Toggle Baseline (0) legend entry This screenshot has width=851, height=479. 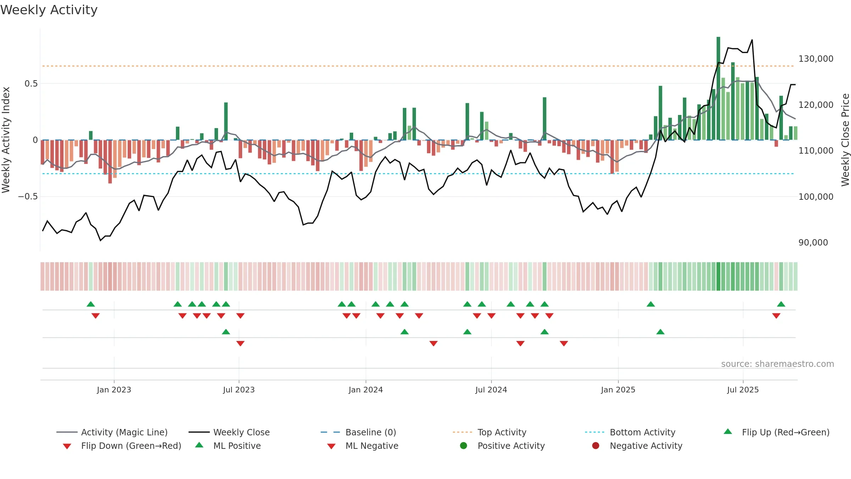click(358, 432)
